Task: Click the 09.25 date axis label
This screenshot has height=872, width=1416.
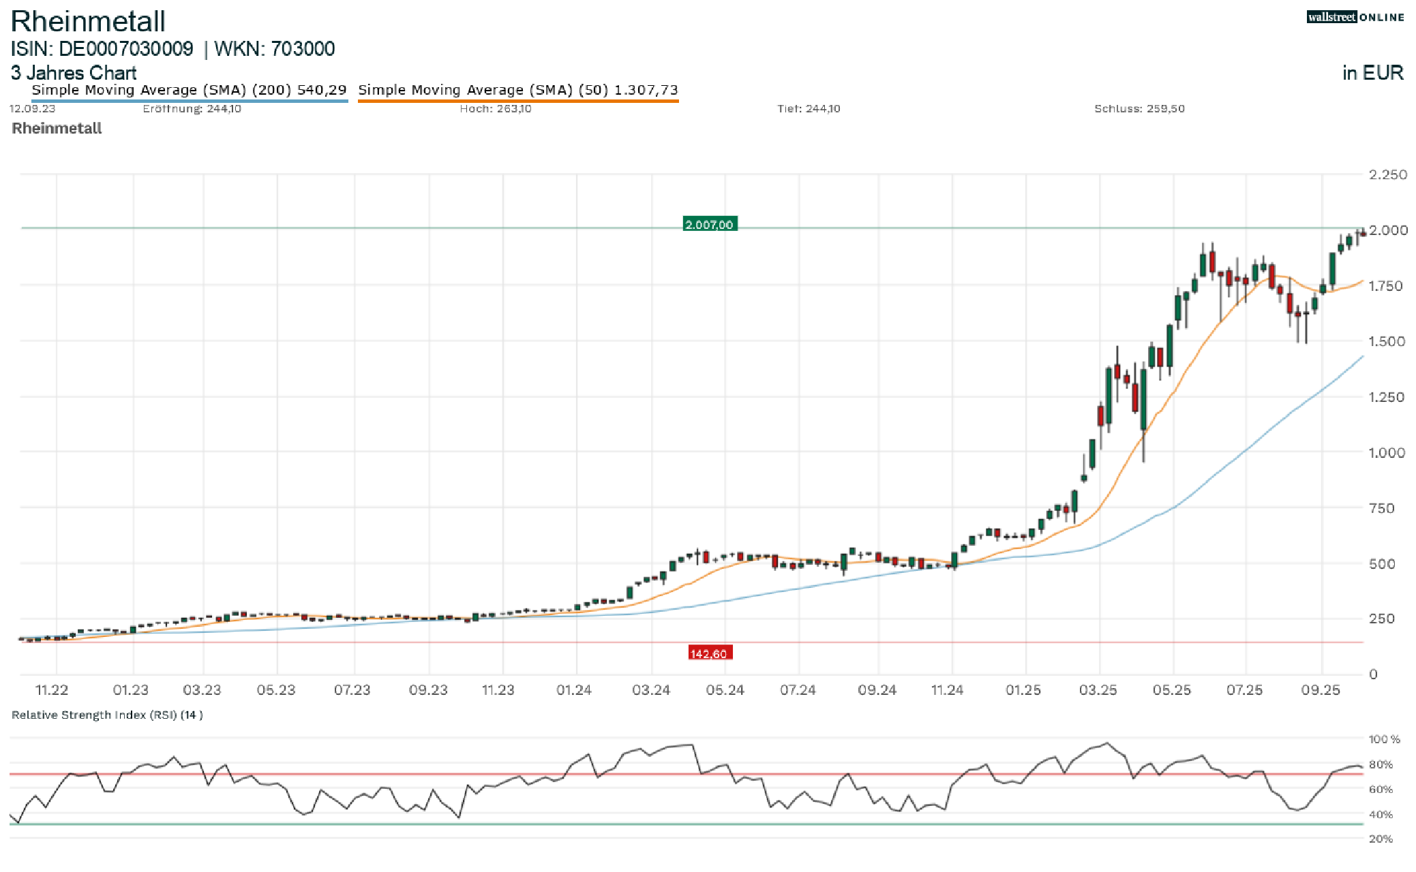Action: (x=1320, y=689)
